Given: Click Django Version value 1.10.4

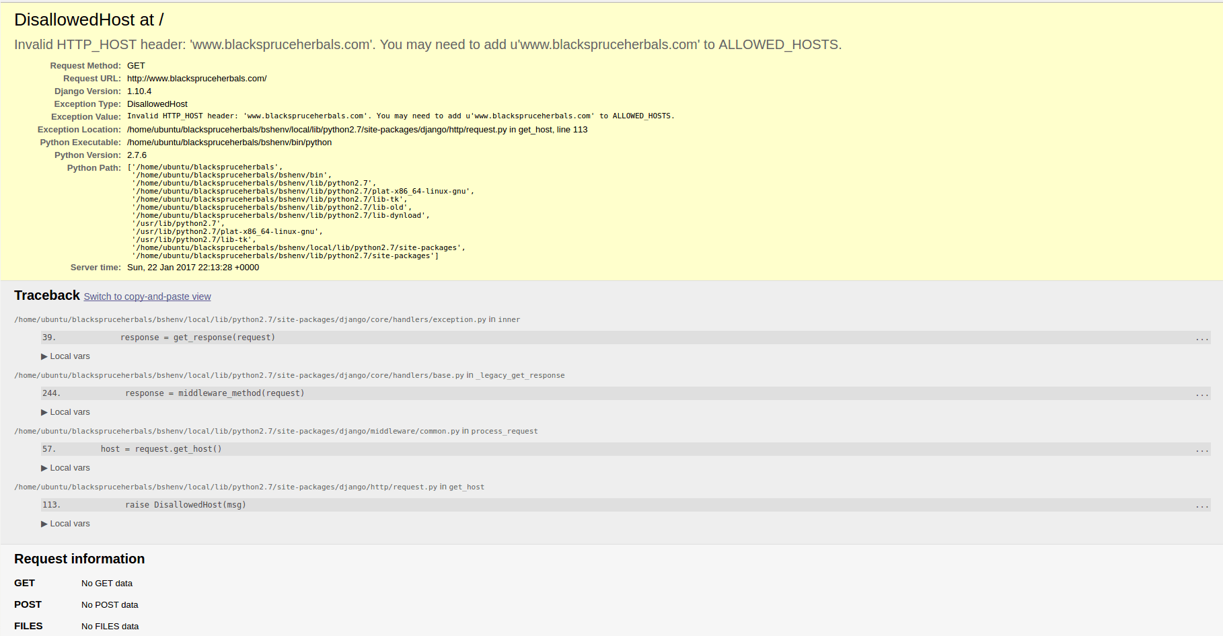Looking at the screenshot, I should coord(139,91).
